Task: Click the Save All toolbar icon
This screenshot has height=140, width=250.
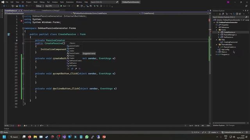Action: (x=23, y=6)
